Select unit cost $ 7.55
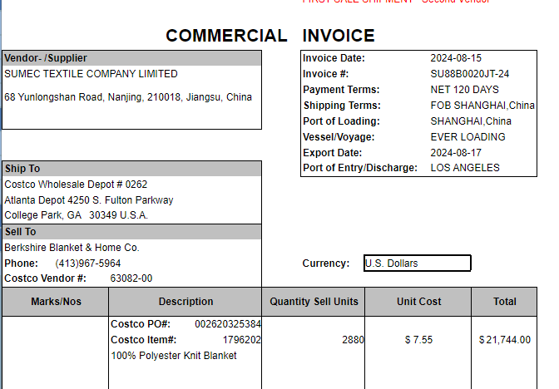Viewport: 559px width, 389px height. (x=418, y=340)
